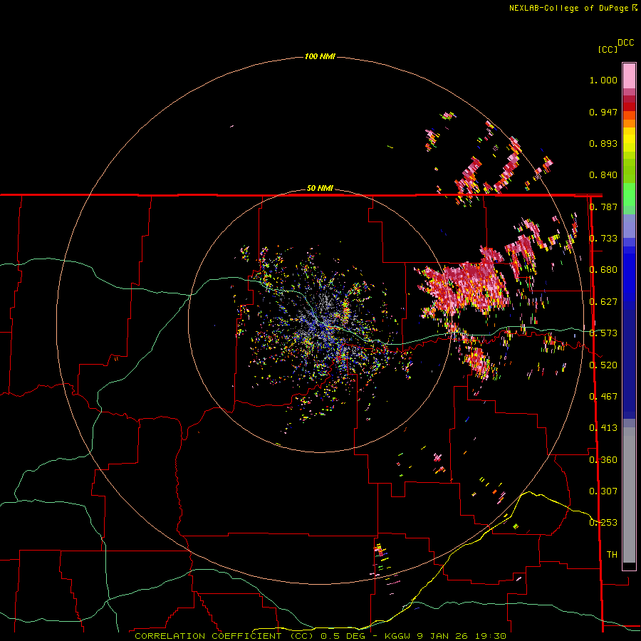Click the 0.467 scale value

click(x=603, y=397)
